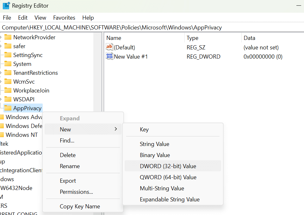Click the registry path address bar

[x=152, y=27]
